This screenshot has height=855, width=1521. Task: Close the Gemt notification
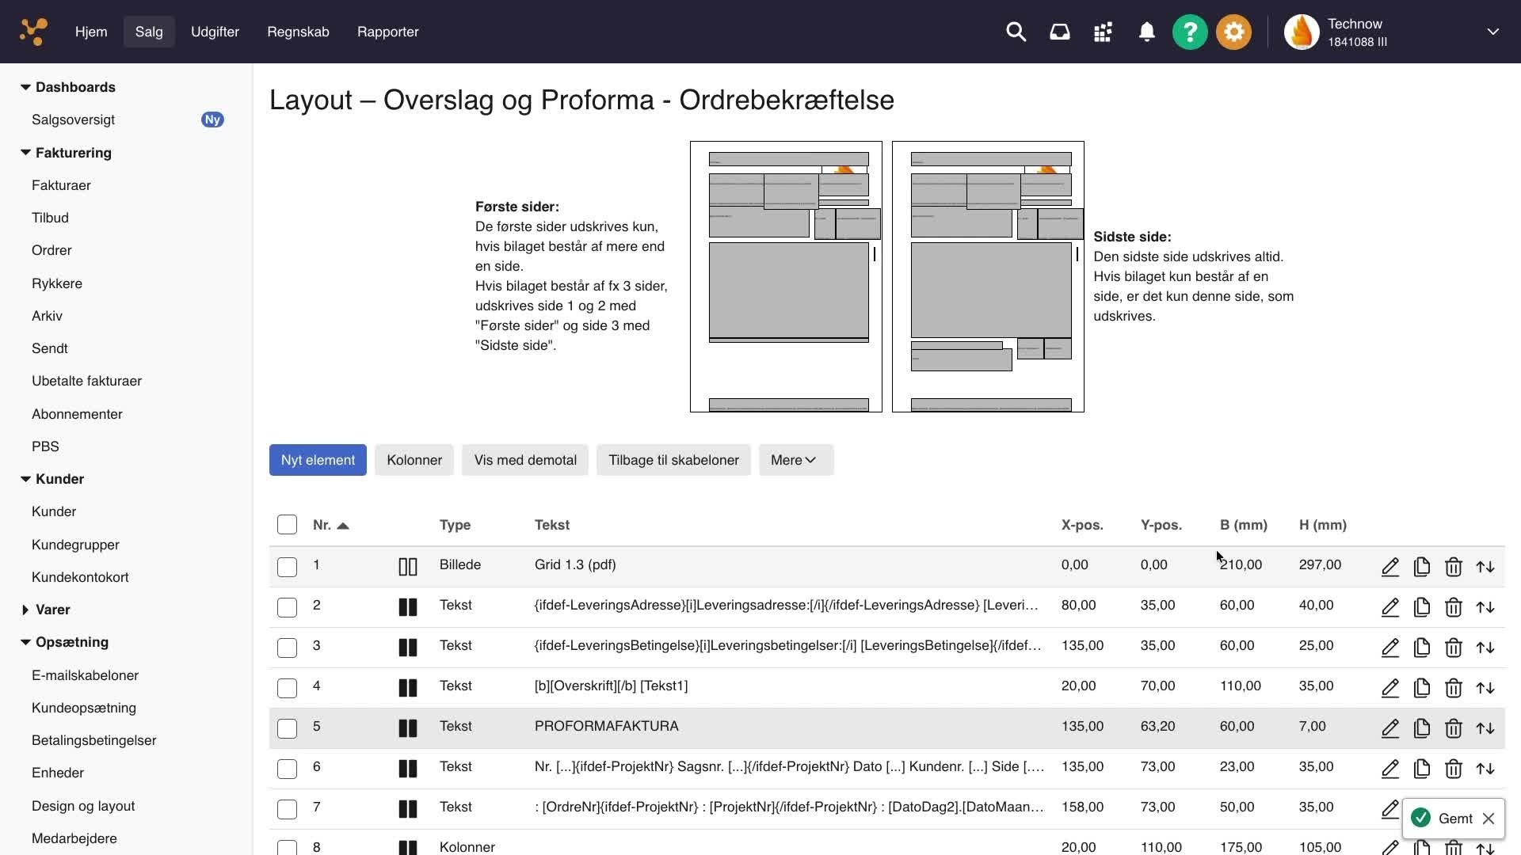[1488, 819]
